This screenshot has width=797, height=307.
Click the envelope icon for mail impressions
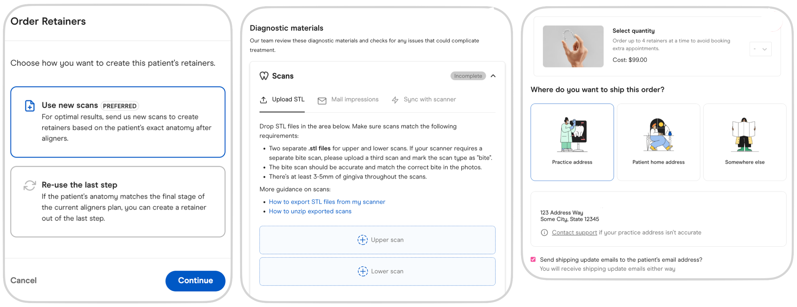pos(322,101)
